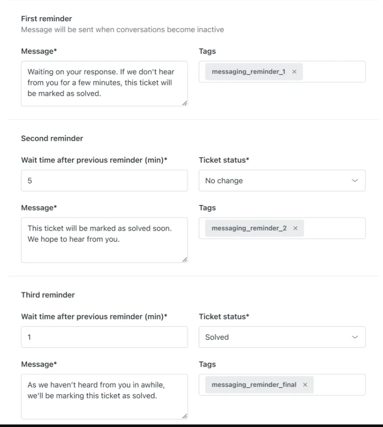Click Third reminder wait time field
The image size is (383, 427).
click(104, 337)
